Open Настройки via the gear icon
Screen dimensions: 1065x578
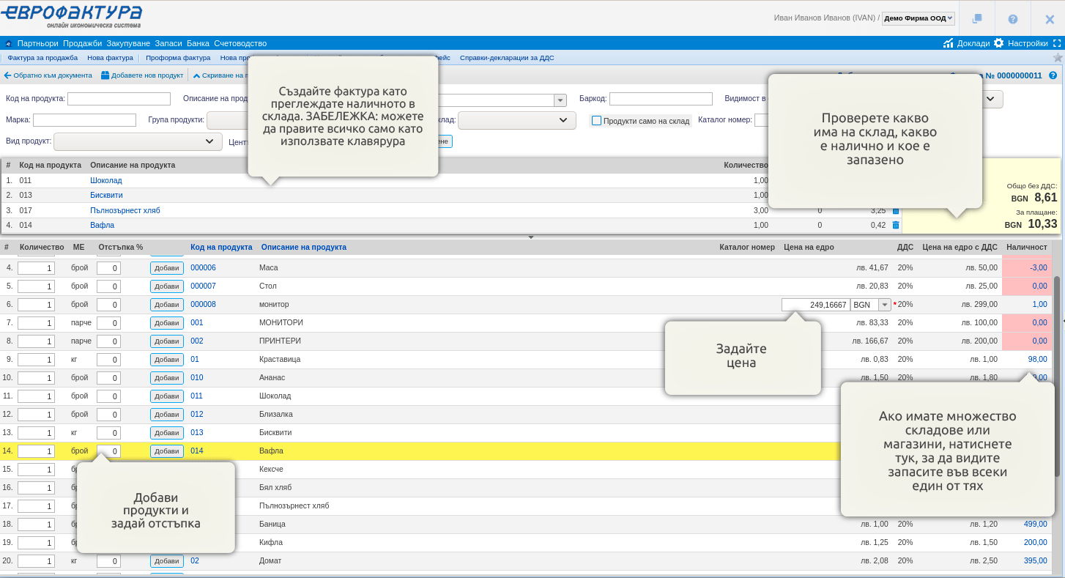pos(998,43)
